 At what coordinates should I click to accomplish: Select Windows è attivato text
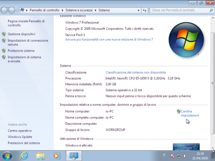tap(79, 146)
